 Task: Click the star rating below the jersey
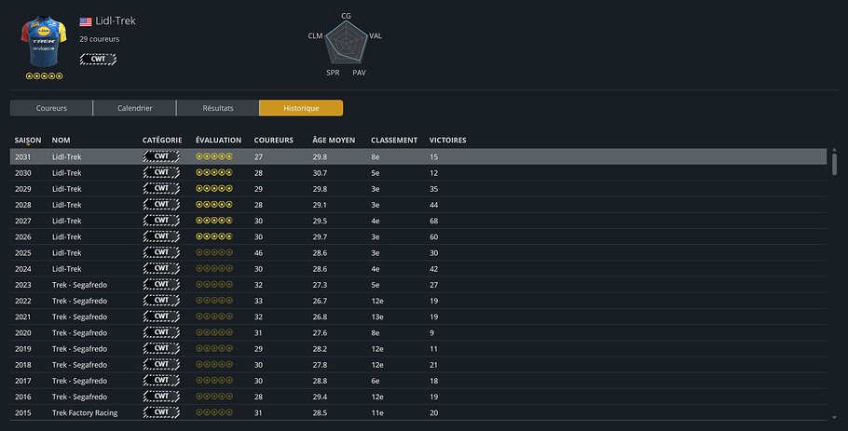(x=44, y=76)
